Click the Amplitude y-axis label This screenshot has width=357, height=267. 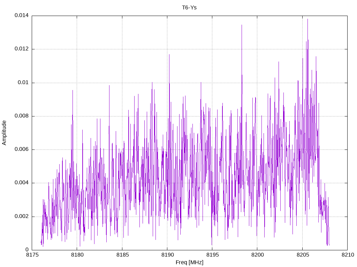point(4,133)
